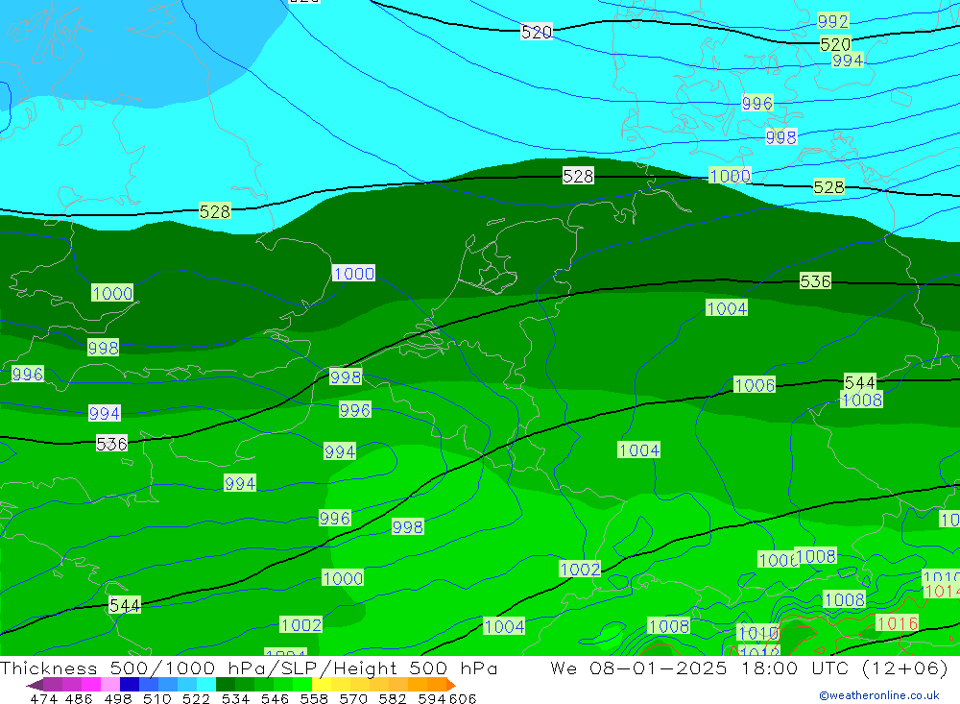Click the legend value 570

coord(352,698)
